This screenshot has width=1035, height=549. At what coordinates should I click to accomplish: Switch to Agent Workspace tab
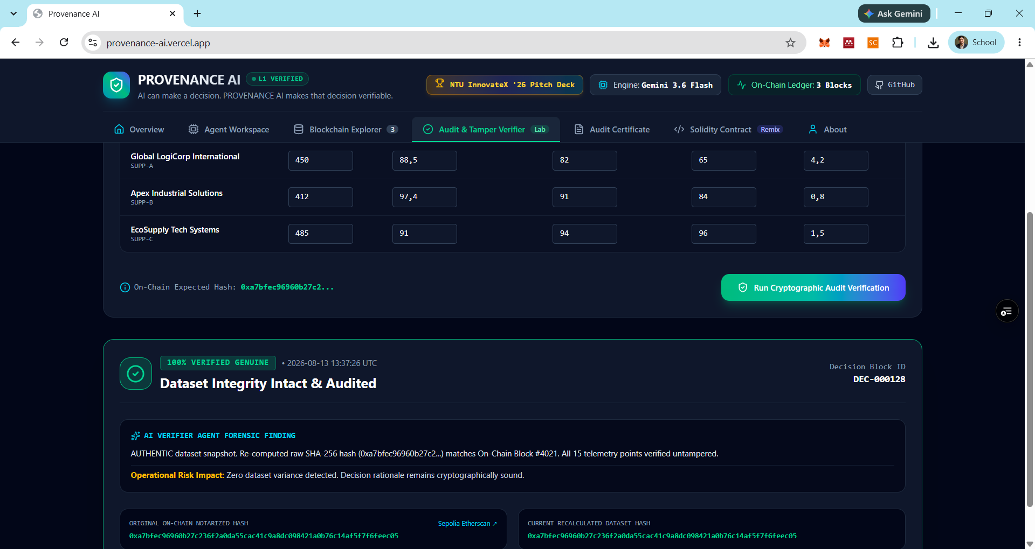[x=229, y=129]
